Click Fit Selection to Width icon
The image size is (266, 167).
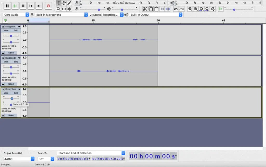(201, 9)
